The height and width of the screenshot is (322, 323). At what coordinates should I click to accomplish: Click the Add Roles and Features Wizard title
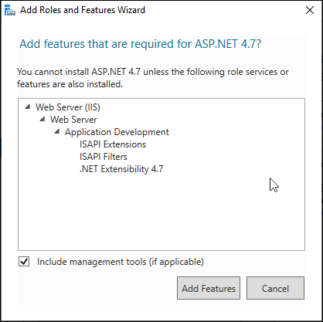[83, 10]
